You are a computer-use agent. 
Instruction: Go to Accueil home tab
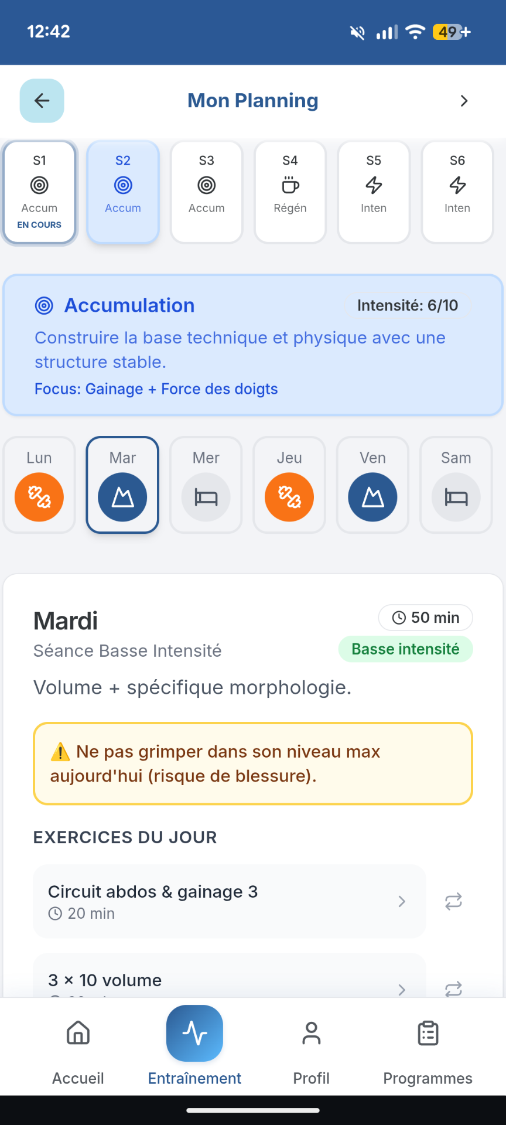(x=78, y=1049)
